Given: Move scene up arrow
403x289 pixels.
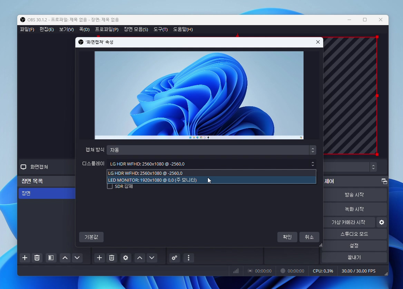Looking at the screenshot, I should pos(65,258).
